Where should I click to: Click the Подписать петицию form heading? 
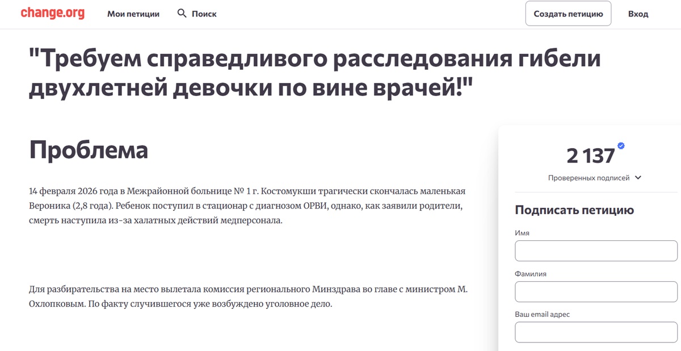(x=574, y=210)
